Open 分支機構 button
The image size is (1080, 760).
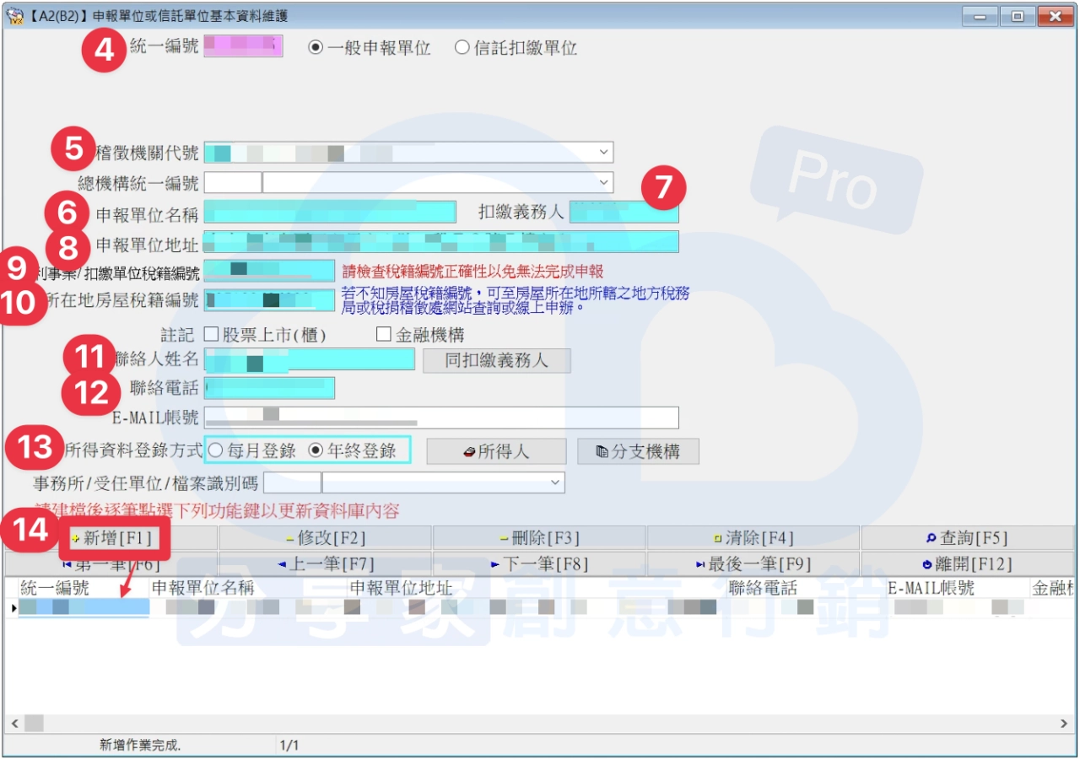pos(638,451)
